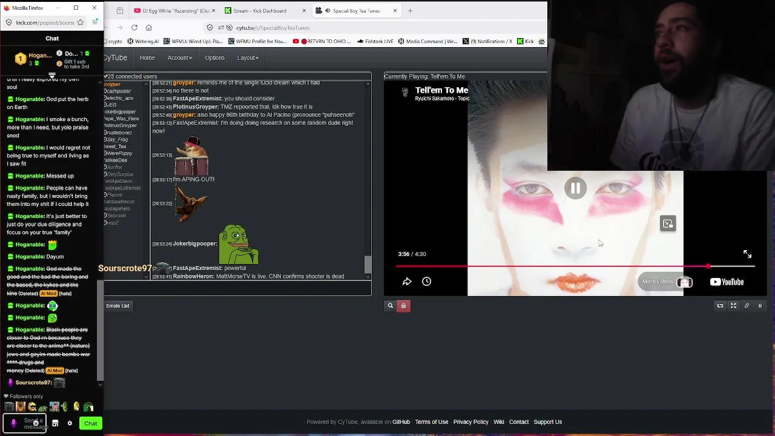Screen dimensions: 775x436
Task: Pause the YouTube video
Action: [x=575, y=188]
